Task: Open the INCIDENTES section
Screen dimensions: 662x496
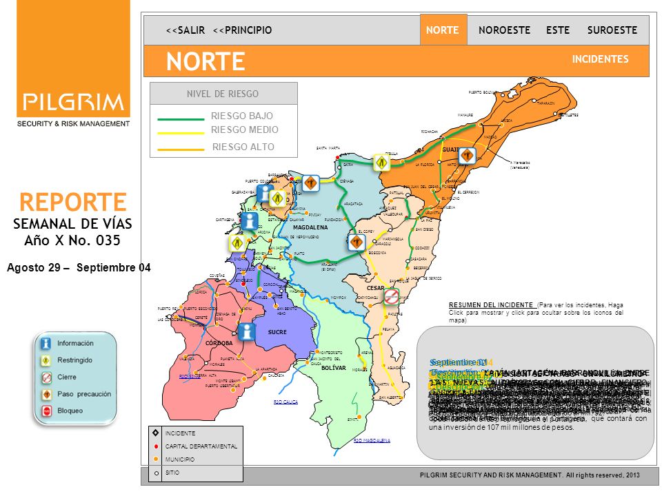Action: (600, 59)
